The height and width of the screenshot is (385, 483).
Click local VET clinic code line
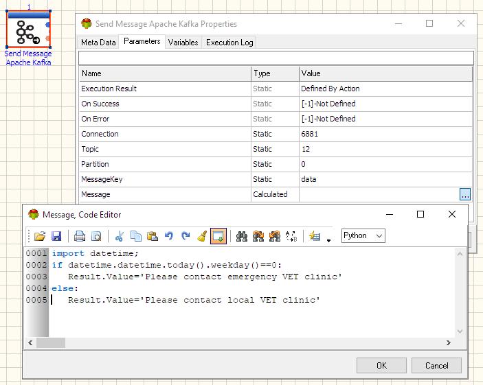click(194, 300)
